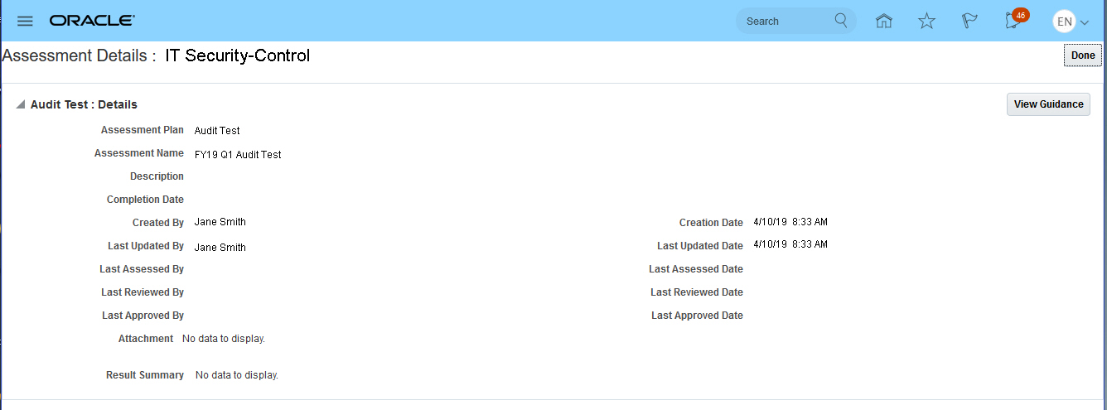The width and height of the screenshot is (1107, 410).
Task: Click the Assessment Details page title
Action: pyautogui.click(x=80, y=55)
